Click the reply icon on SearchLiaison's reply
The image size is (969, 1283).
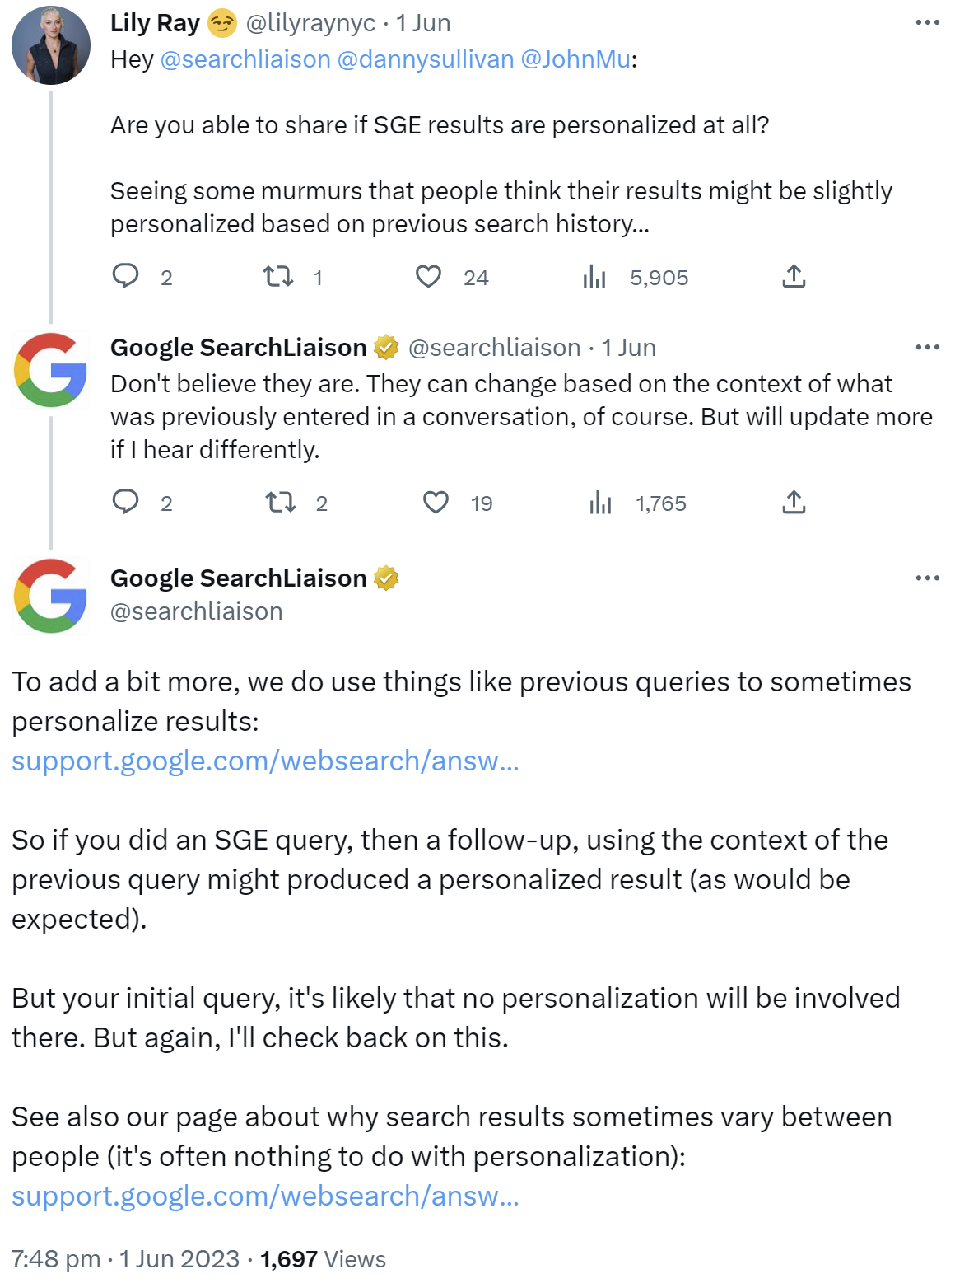point(128,502)
